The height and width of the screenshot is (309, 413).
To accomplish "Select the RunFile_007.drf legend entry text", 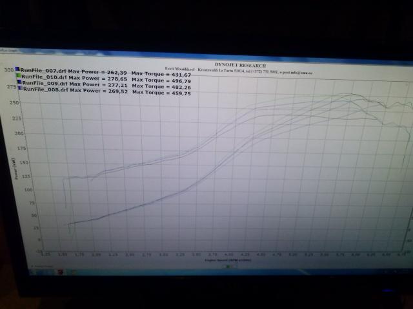I will pyautogui.click(x=43, y=70).
